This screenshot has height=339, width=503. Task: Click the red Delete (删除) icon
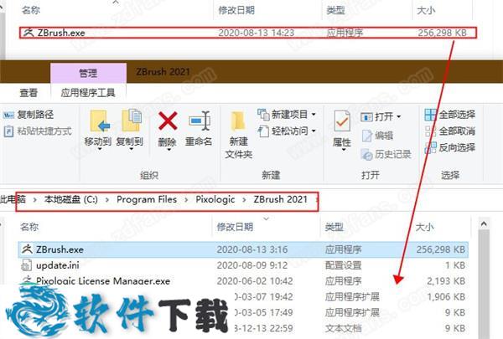168,122
